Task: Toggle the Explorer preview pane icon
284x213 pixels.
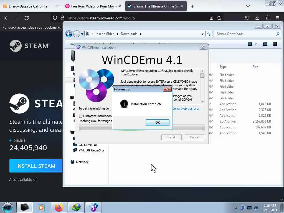Action: point(265,44)
